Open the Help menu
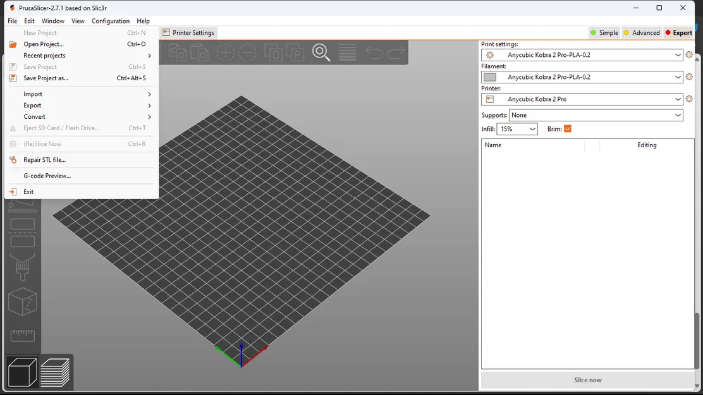The width and height of the screenshot is (703, 395). pyautogui.click(x=143, y=21)
